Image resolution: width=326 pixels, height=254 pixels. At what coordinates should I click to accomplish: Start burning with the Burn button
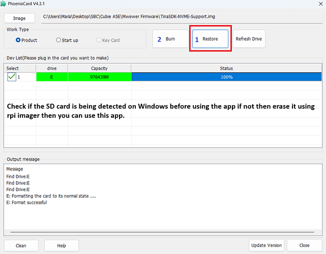tap(170, 39)
